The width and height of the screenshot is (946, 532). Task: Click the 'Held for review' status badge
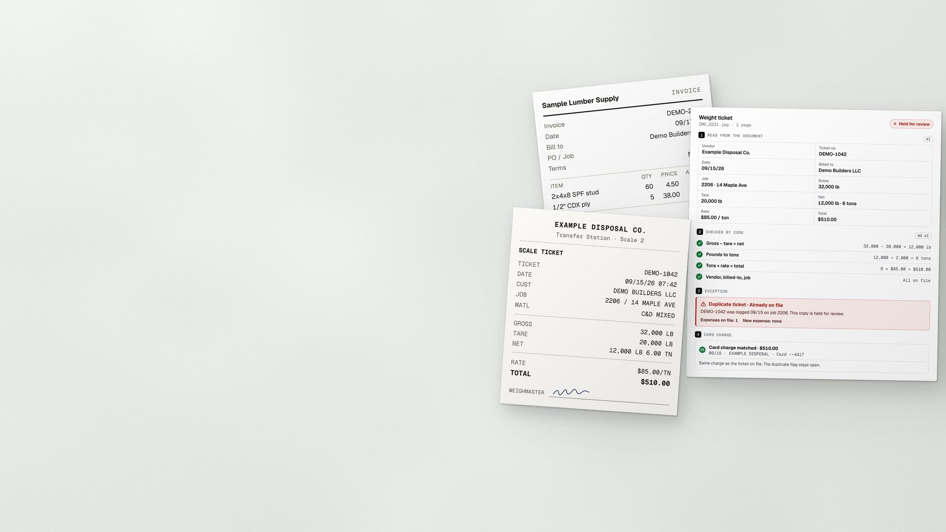click(x=912, y=124)
